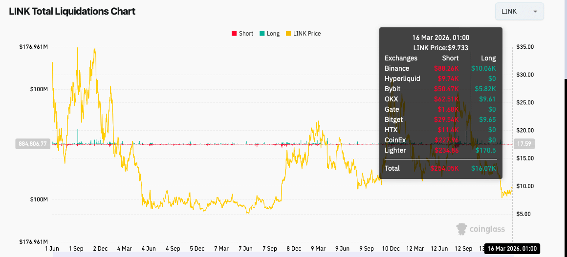Click the Exchanges column header in tooltip
The image size is (567, 257).
pyautogui.click(x=401, y=58)
